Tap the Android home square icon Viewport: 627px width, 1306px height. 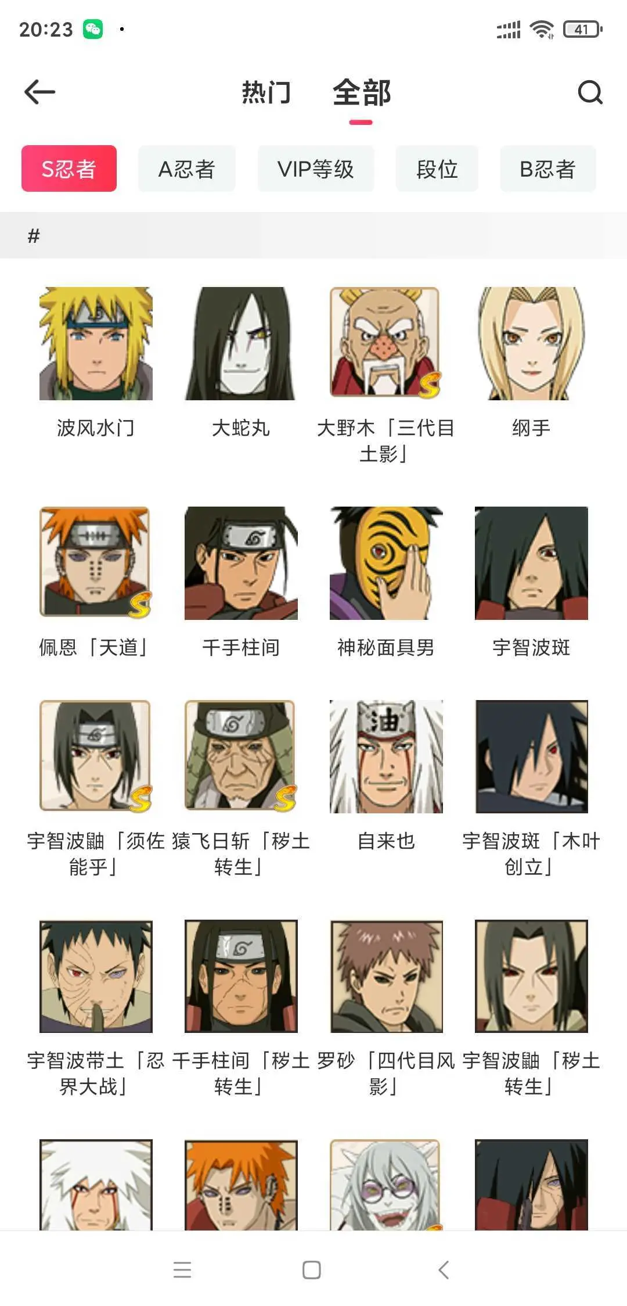(x=312, y=1270)
